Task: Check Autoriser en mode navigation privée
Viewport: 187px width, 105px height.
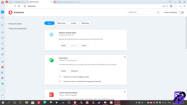Action: click(x=60, y=77)
